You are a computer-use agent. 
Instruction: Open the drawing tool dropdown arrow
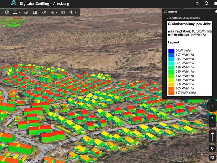[75, 12]
